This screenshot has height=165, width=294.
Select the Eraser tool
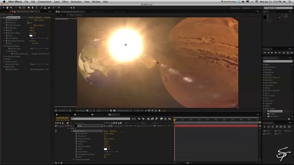point(49,8)
